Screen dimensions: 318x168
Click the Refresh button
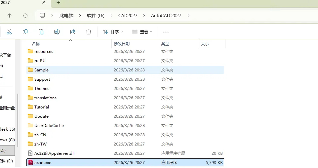coord(25,16)
